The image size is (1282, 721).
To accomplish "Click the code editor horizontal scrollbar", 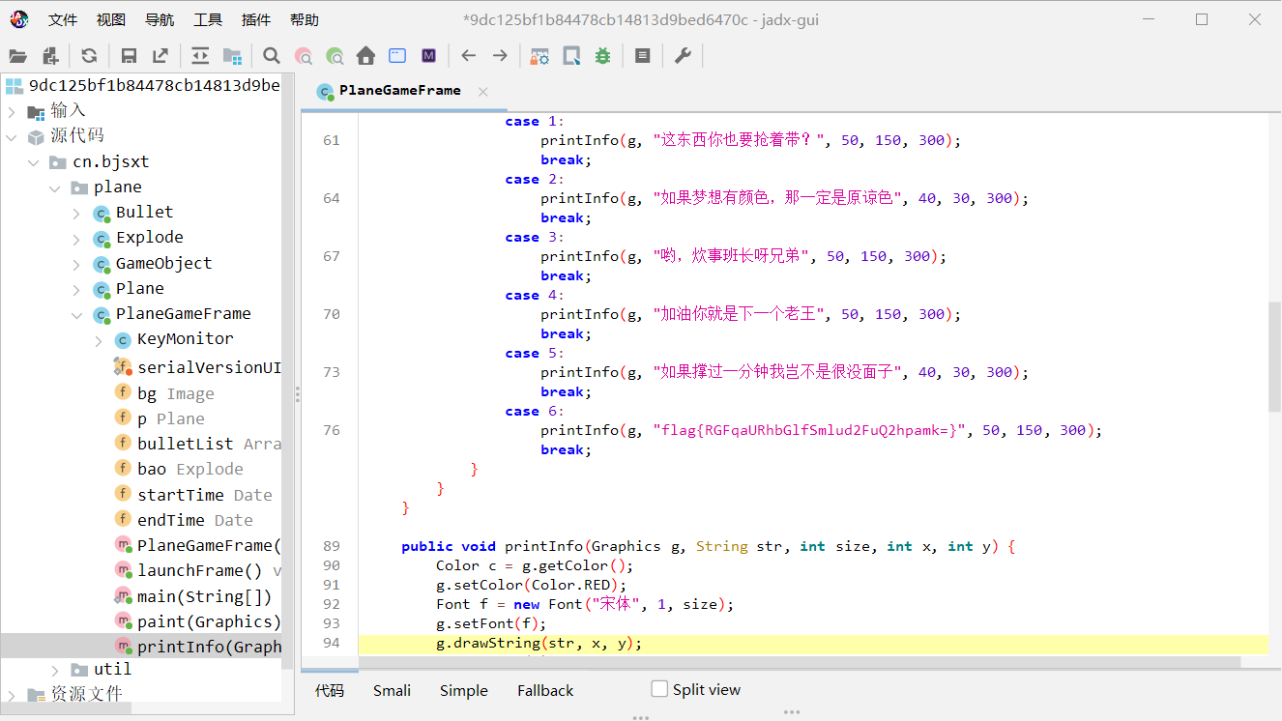I will click(x=799, y=662).
